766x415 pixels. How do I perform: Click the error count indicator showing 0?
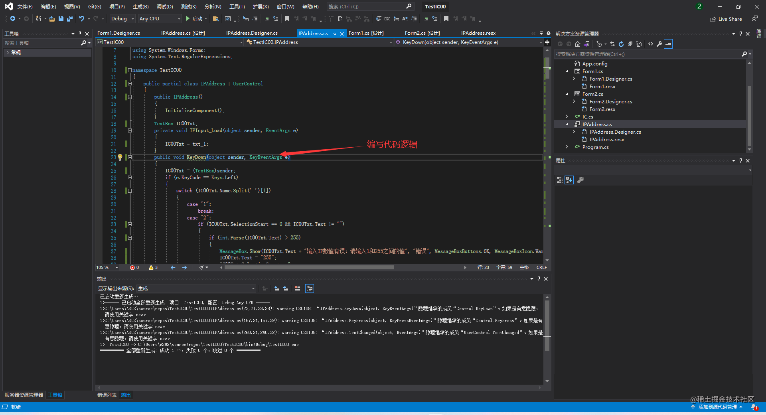click(134, 267)
